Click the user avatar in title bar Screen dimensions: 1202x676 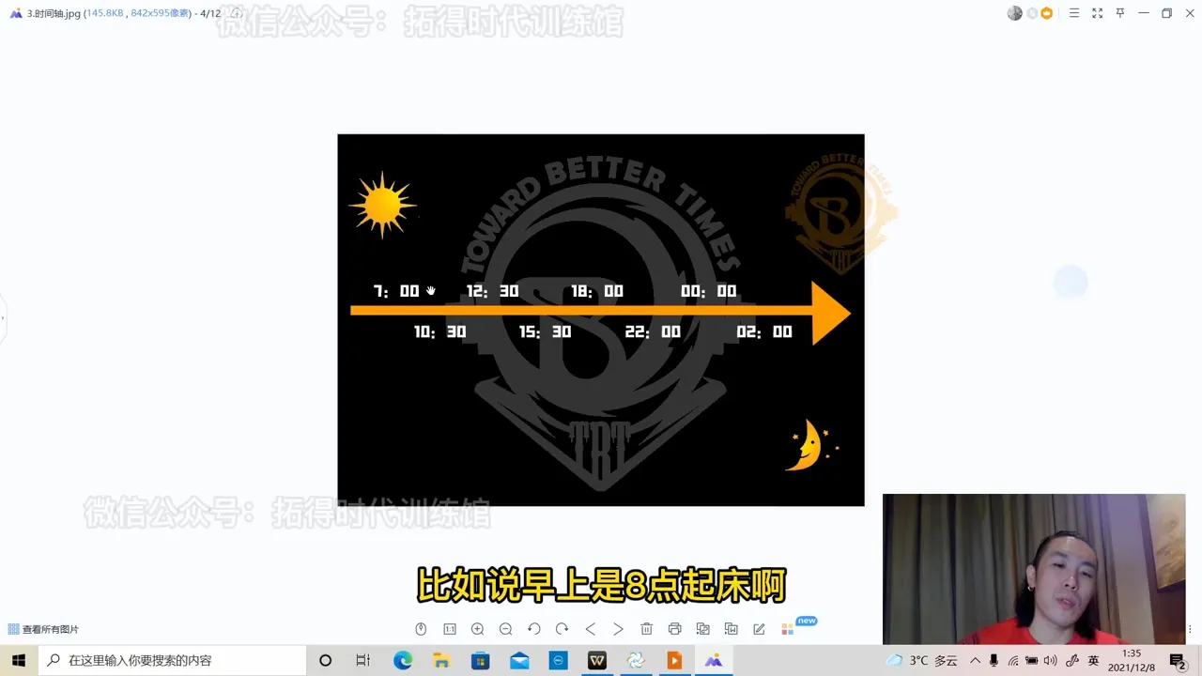click(1014, 13)
